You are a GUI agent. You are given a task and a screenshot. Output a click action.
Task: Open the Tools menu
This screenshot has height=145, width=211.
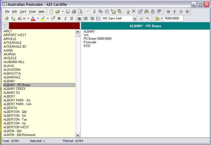(x=32, y=12)
